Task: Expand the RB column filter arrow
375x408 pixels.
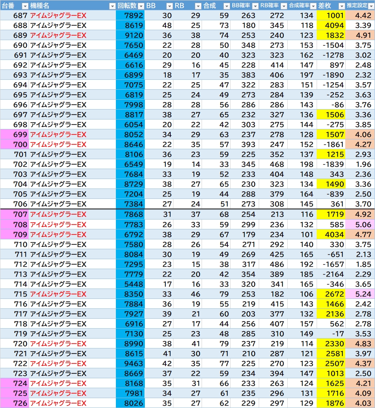Action: coord(198,6)
